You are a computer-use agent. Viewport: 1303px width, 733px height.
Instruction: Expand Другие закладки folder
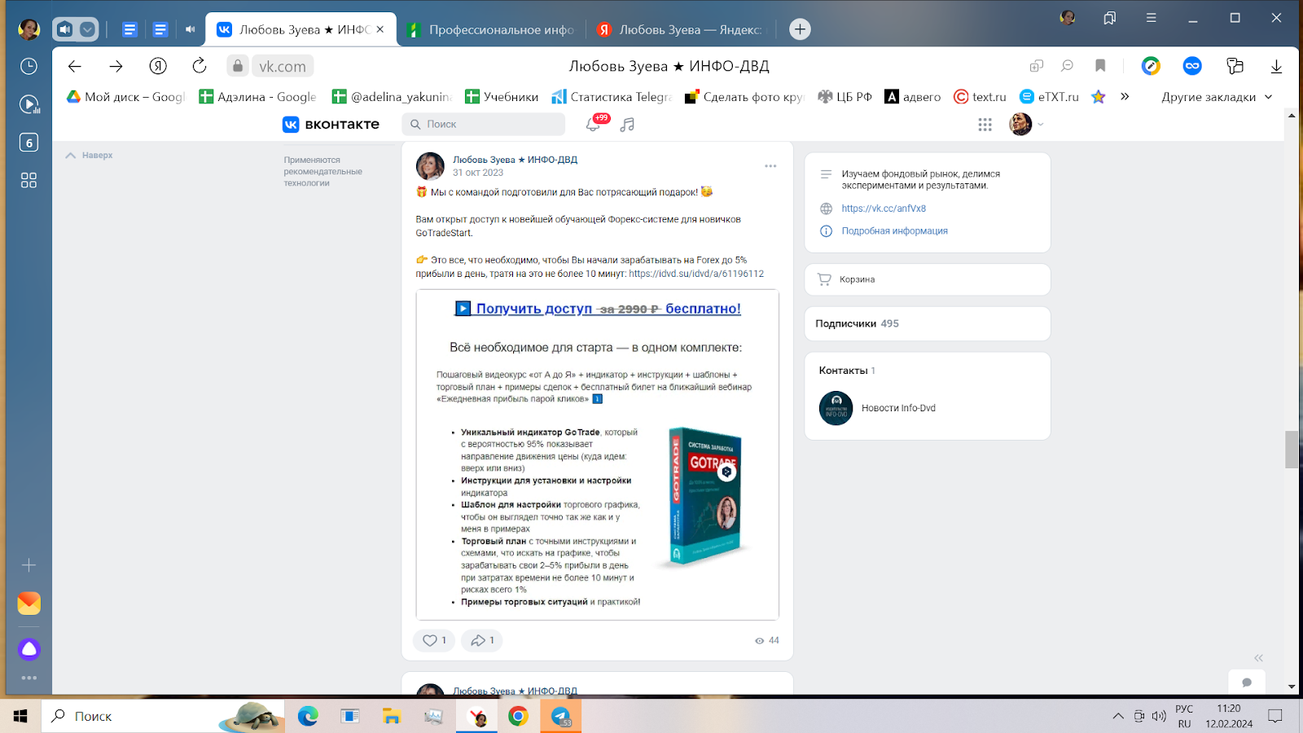click(1217, 97)
